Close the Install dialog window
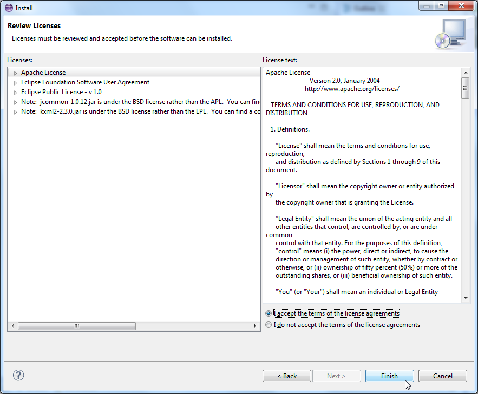Image resolution: width=478 pixels, height=394 pixels. (461, 6)
